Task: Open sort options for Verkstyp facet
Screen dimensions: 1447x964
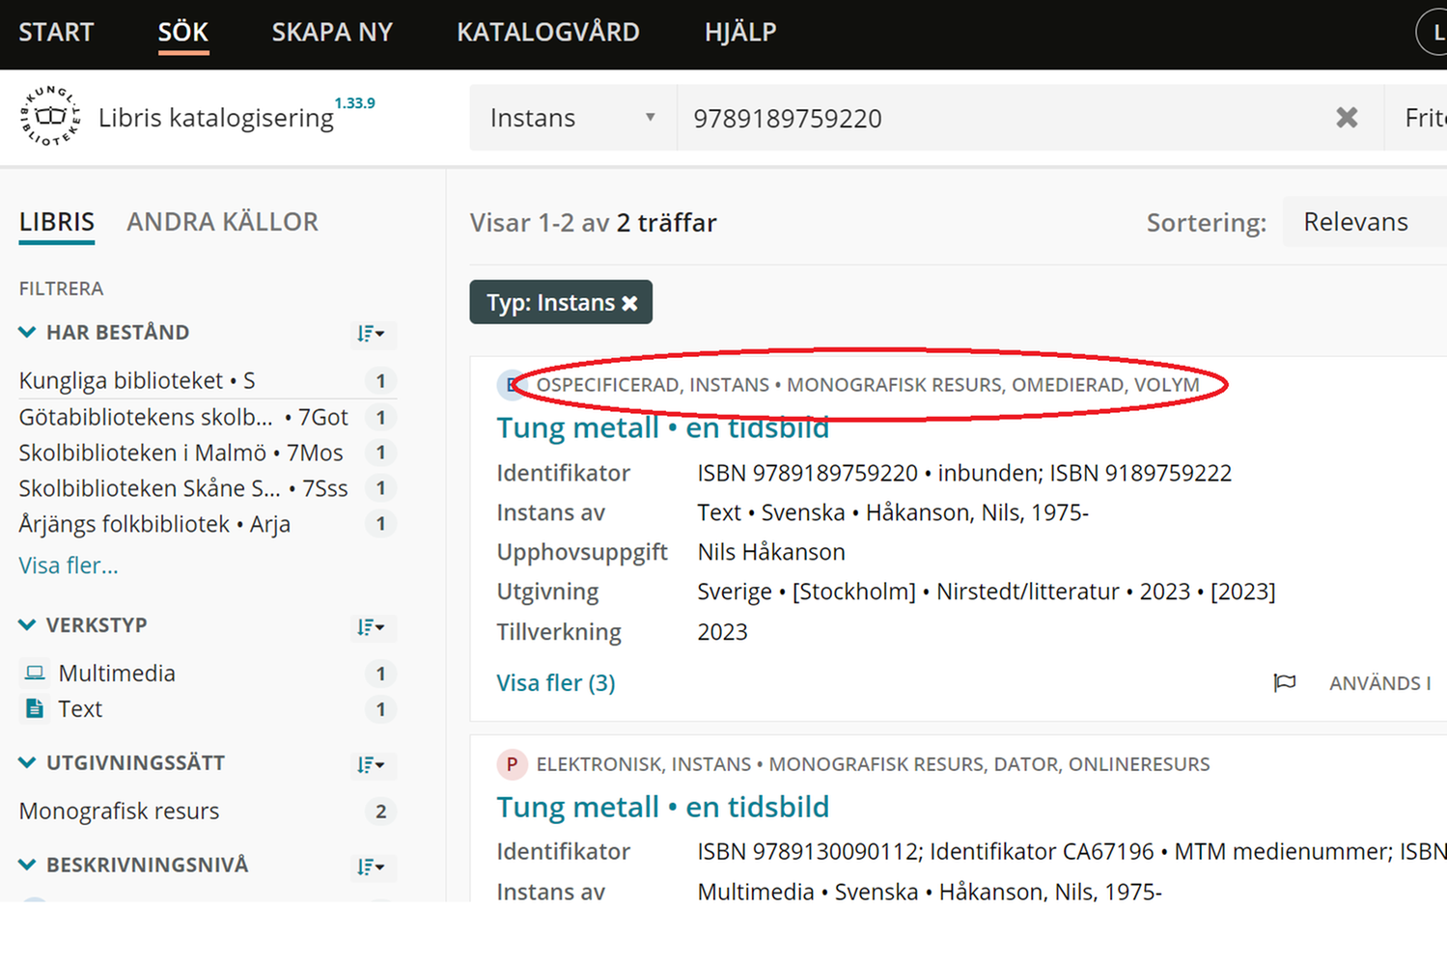Action: [371, 627]
